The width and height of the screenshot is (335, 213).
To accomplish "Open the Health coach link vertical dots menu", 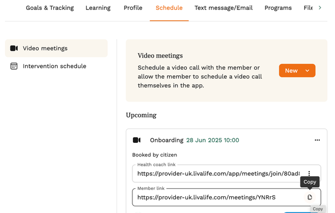I will [309, 174].
